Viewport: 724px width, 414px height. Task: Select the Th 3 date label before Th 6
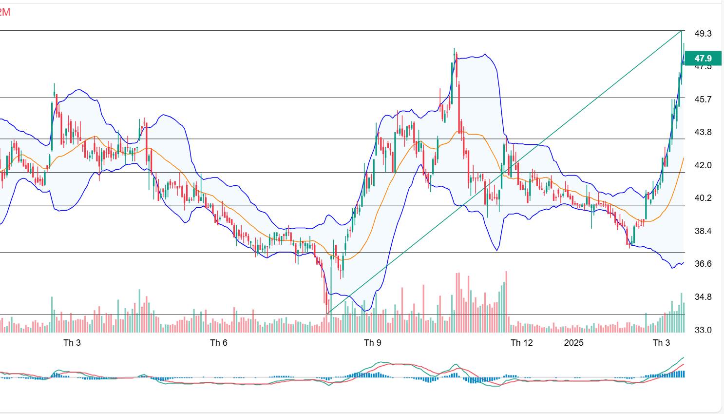tap(72, 343)
